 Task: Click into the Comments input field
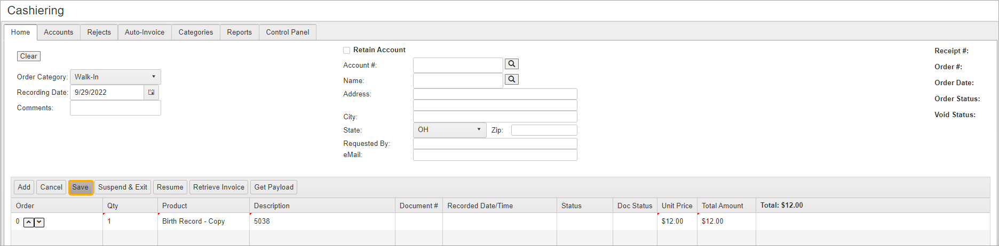coord(115,108)
